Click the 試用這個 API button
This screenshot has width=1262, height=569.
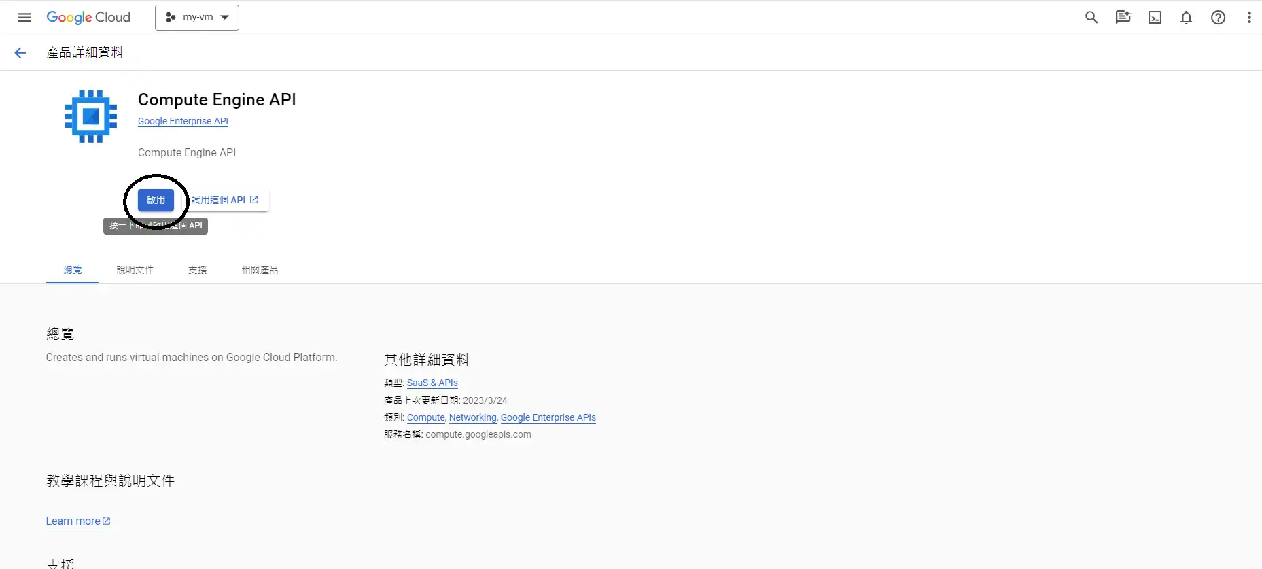[x=224, y=200]
